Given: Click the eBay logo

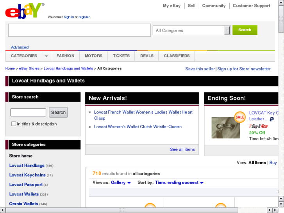Looking at the screenshot, I should pos(25,11).
